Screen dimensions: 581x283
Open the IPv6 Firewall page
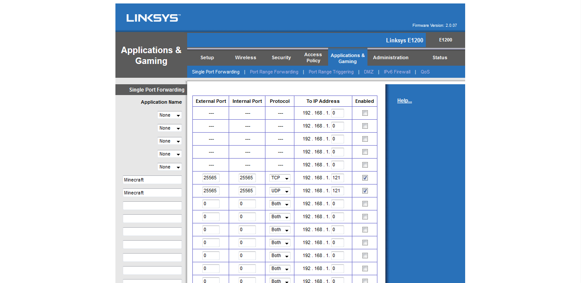point(397,72)
